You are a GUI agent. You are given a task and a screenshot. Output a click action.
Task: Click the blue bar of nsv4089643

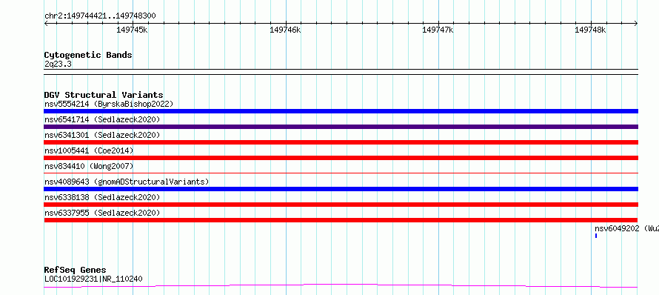341,189
